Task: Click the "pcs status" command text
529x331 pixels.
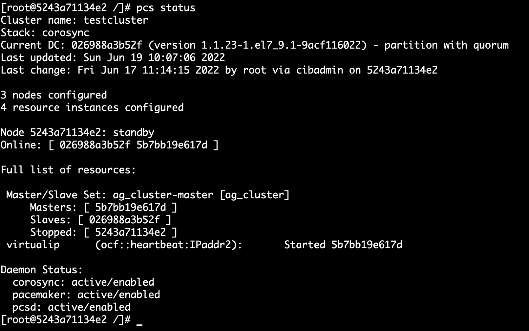Action: coord(166,8)
